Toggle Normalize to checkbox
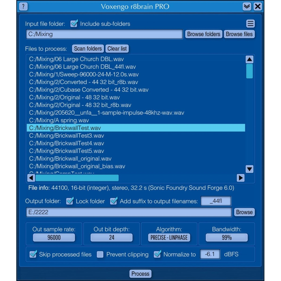This screenshot has width=281, height=281. coord(157,254)
